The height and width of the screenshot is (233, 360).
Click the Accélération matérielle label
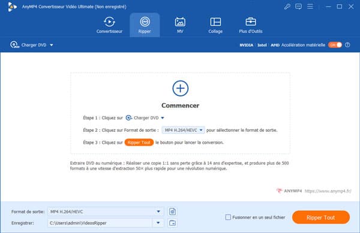303,45
